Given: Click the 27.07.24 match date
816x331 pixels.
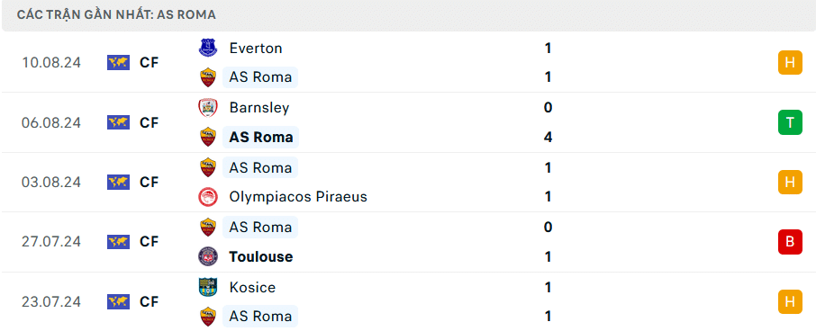Looking at the screenshot, I should 51,242.
